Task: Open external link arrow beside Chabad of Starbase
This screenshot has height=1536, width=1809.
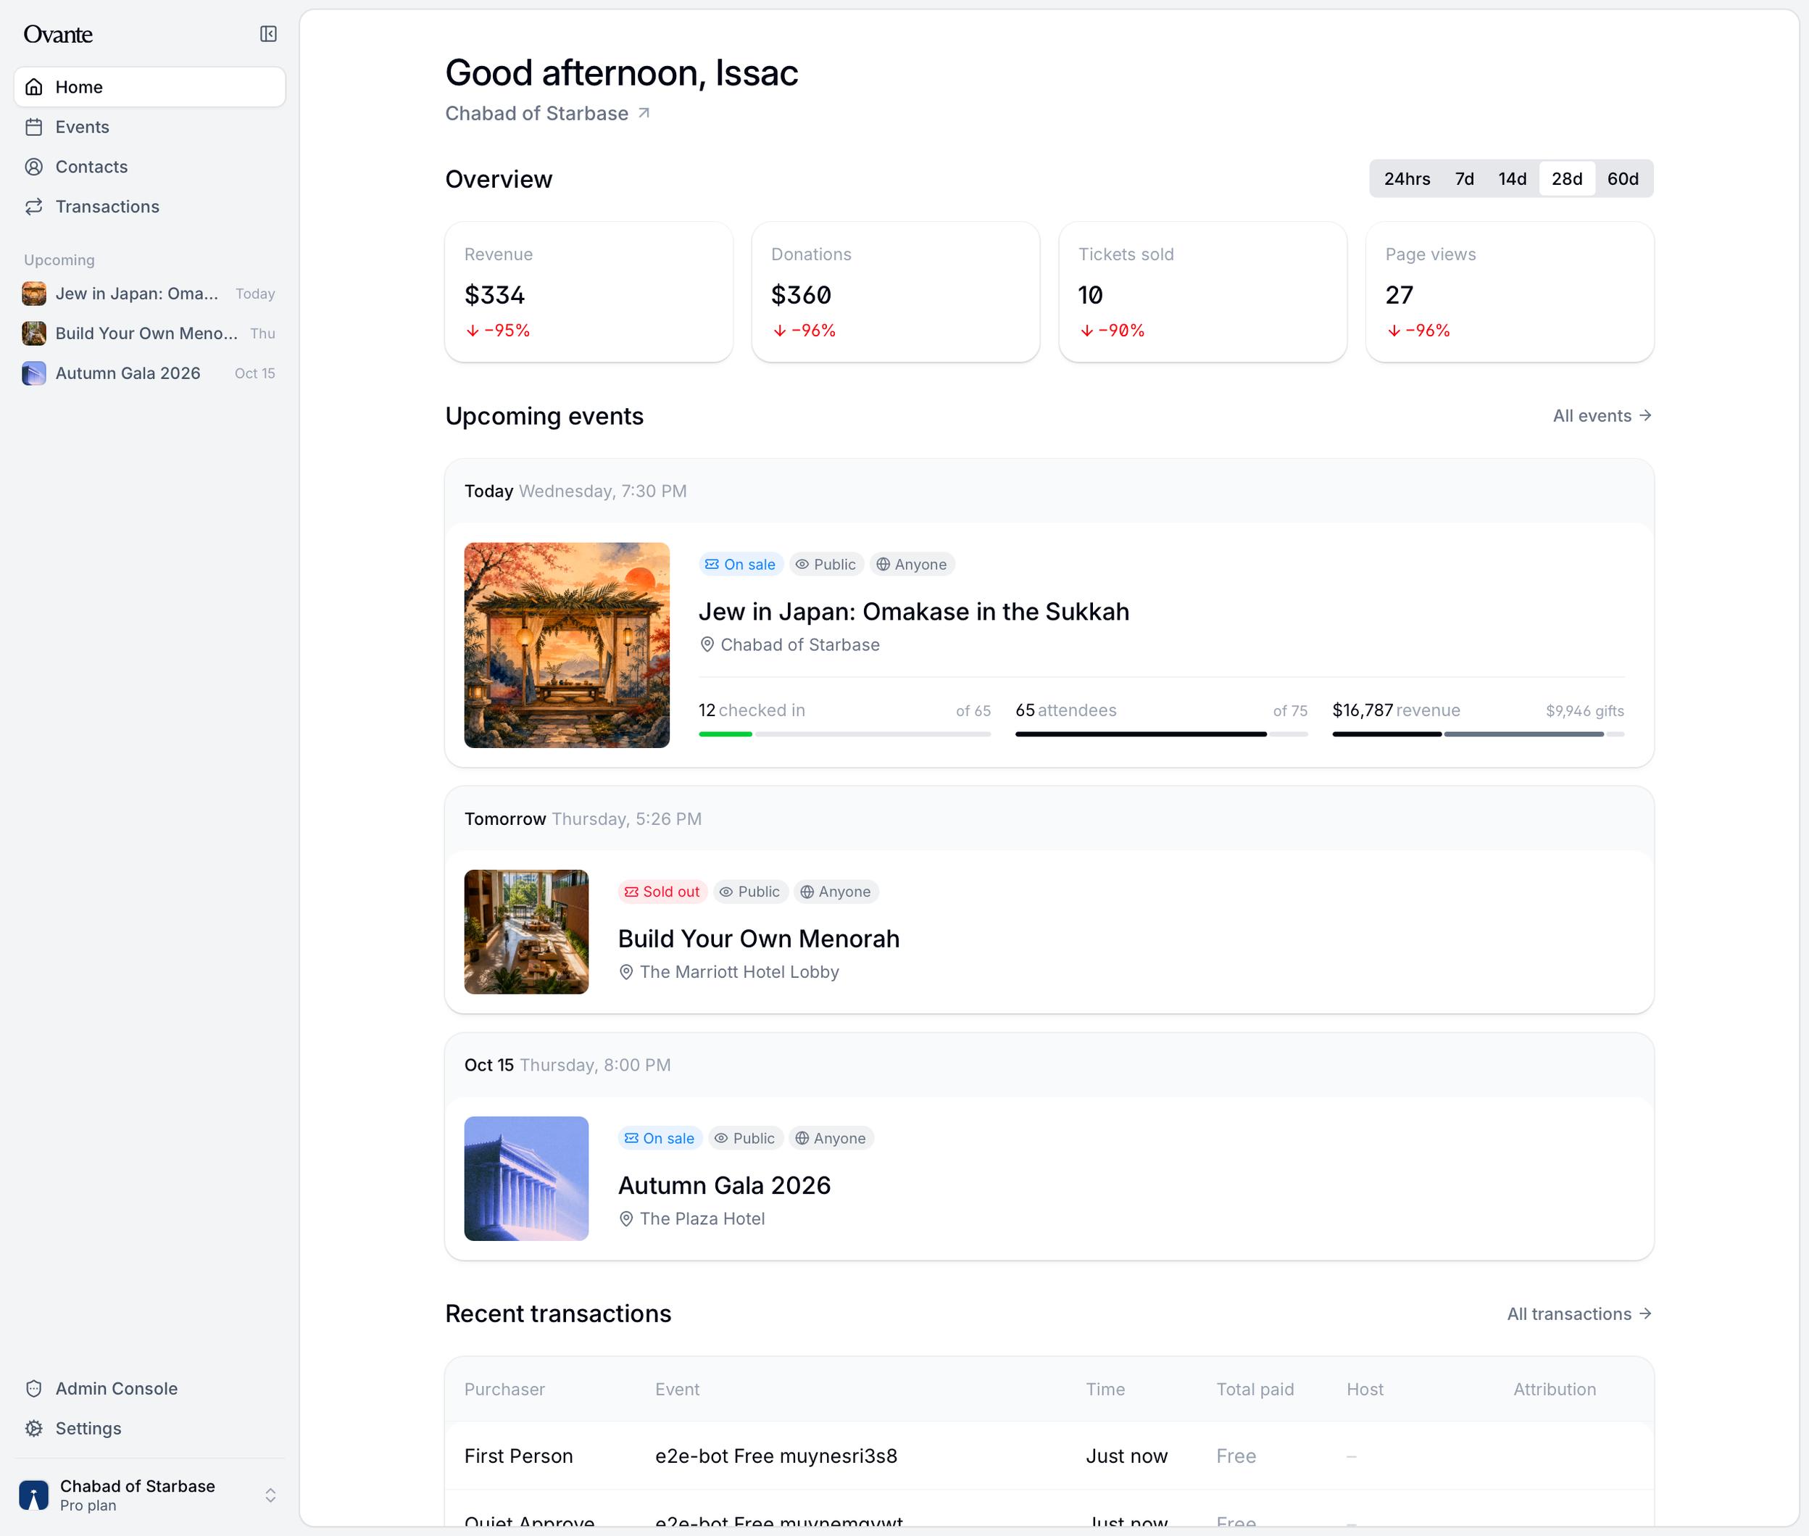Action: pyautogui.click(x=644, y=113)
